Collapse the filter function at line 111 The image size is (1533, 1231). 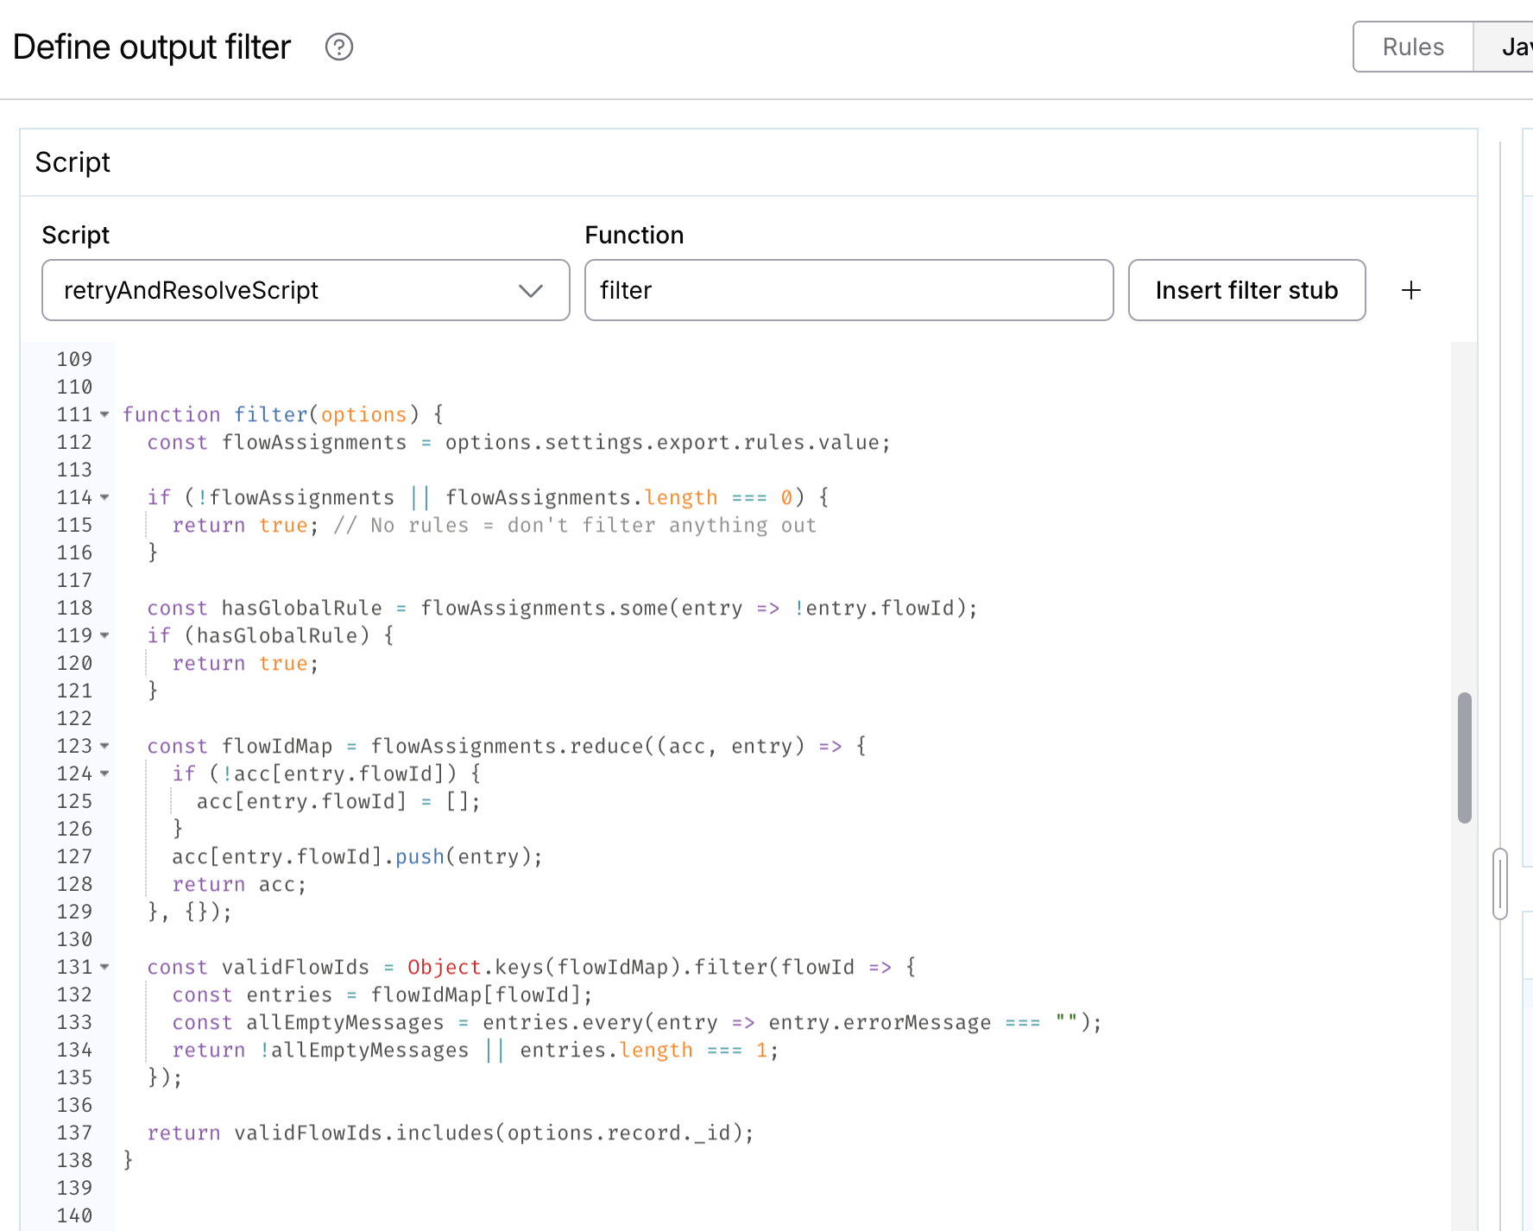104,415
